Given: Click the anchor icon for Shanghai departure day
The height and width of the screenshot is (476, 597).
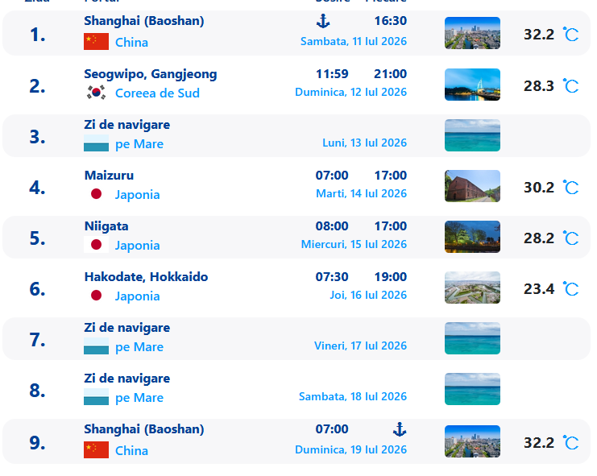Looking at the screenshot, I should [323, 21].
